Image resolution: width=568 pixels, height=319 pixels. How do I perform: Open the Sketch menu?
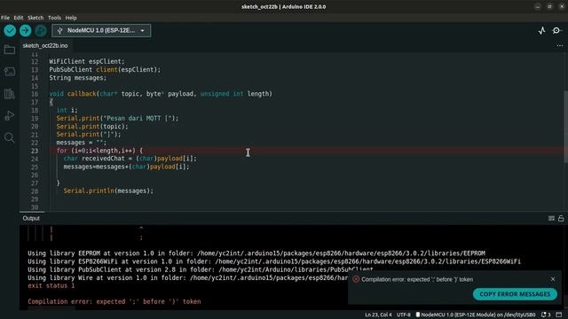35,18
